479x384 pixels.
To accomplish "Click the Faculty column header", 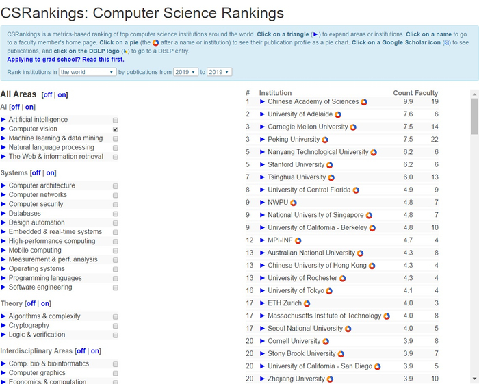I will [426, 93].
